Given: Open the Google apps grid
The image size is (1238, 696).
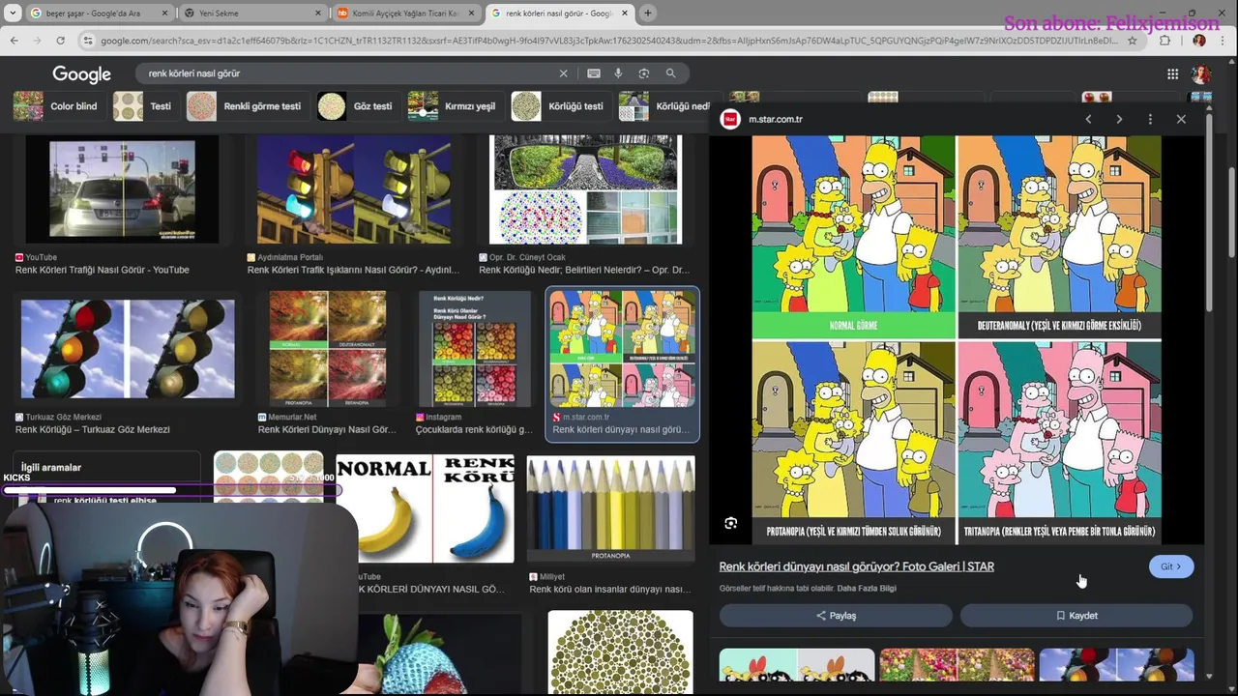Looking at the screenshot, I should click(x=1172, y=74).
